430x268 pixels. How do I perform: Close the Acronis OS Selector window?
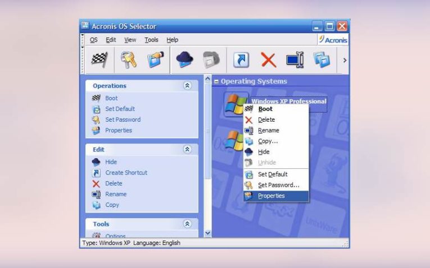[x=342, y=26]
